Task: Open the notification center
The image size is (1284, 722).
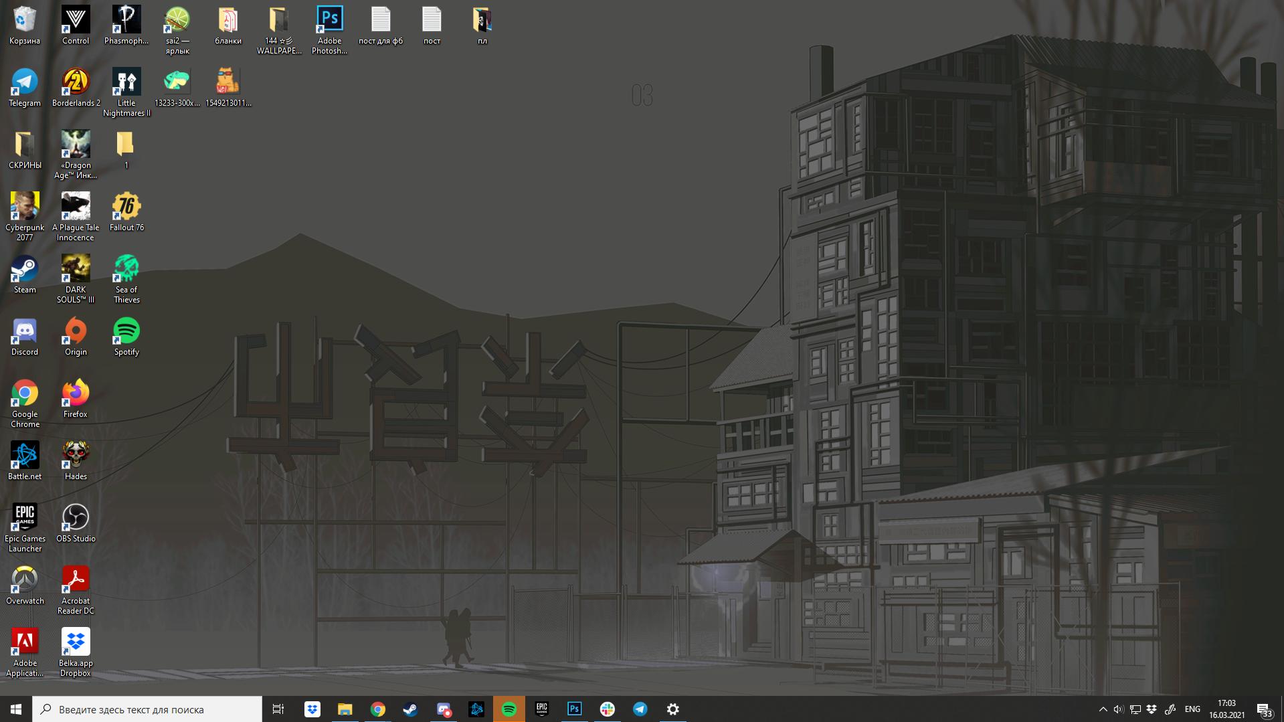Action: point(1264,709)
